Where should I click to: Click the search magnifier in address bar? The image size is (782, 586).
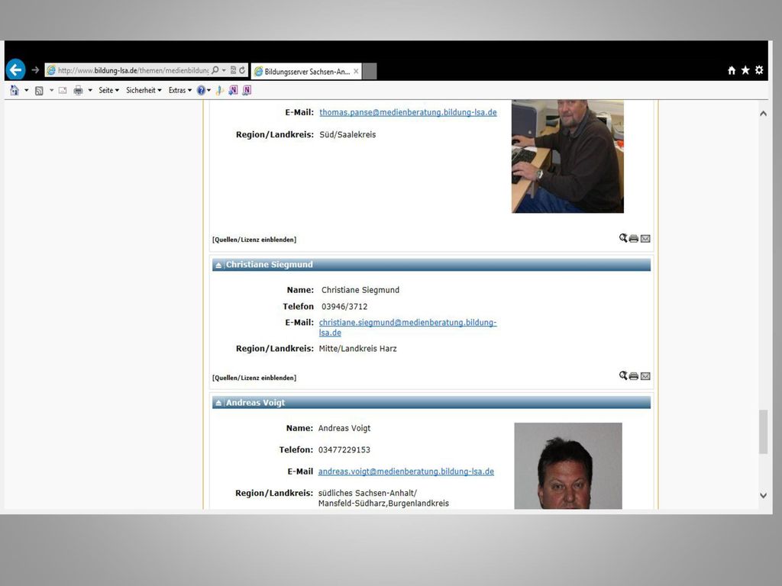[215, 70]
